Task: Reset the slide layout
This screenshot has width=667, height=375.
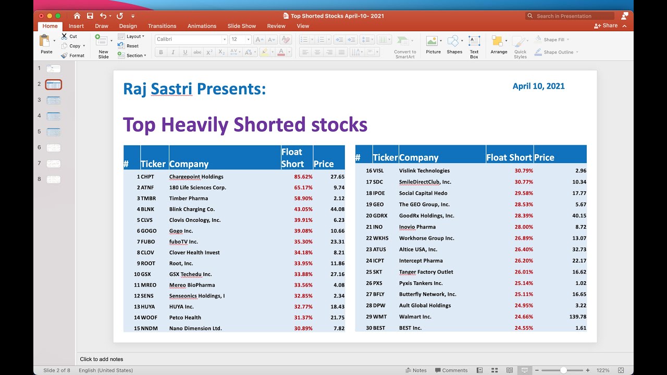Action: [128, 46]
